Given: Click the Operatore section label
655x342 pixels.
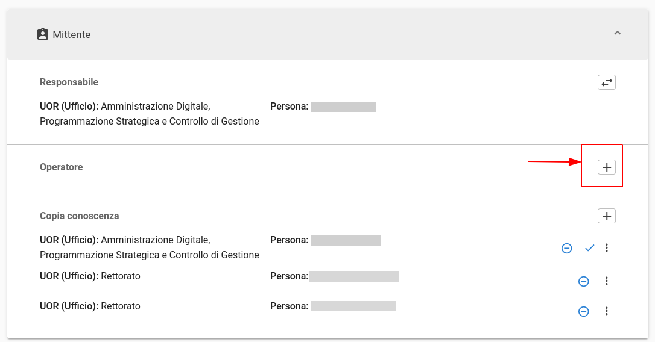Looking at the screenshot, I should tap(62, 167).
